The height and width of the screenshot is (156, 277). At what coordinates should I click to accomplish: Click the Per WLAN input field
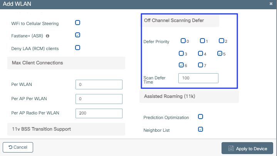point(99,84)
